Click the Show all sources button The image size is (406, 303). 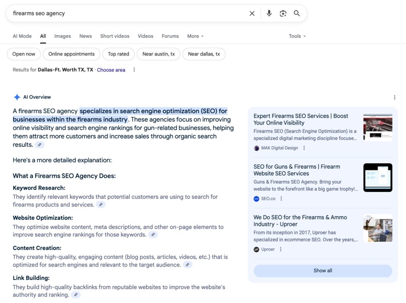tap(323, 270)
